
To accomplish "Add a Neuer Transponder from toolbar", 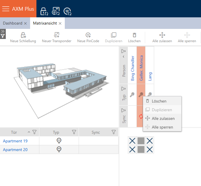I will pyautogui.click(x=57, y=38).
